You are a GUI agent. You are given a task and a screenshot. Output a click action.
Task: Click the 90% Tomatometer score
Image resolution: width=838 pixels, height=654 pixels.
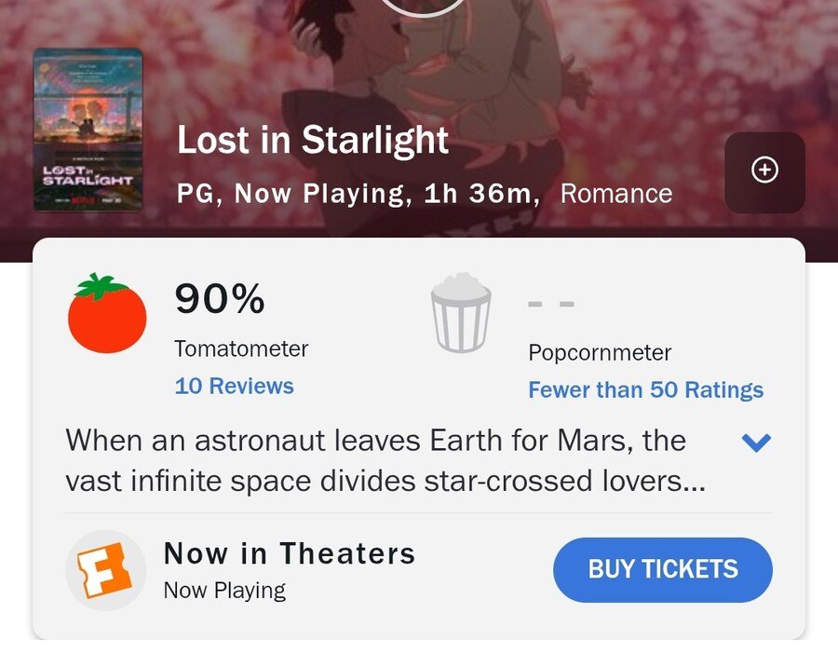point(220,298)
